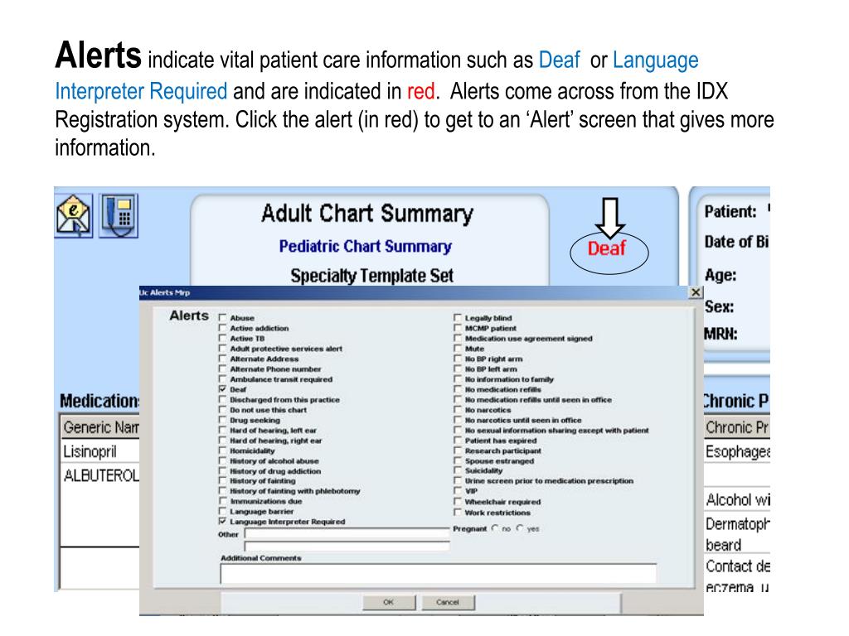Screen dimensions: 849x636
Task: Check the Active addiction checkbox
Action: pyautogui.click(x=222, y=328)
